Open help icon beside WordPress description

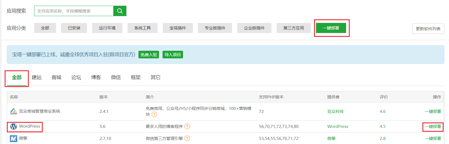pos(187,127)
